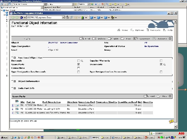Select Functional Structure row in aspect list
Image resolution: width=187 pixels, height=140 pixels.
(53, 10)
